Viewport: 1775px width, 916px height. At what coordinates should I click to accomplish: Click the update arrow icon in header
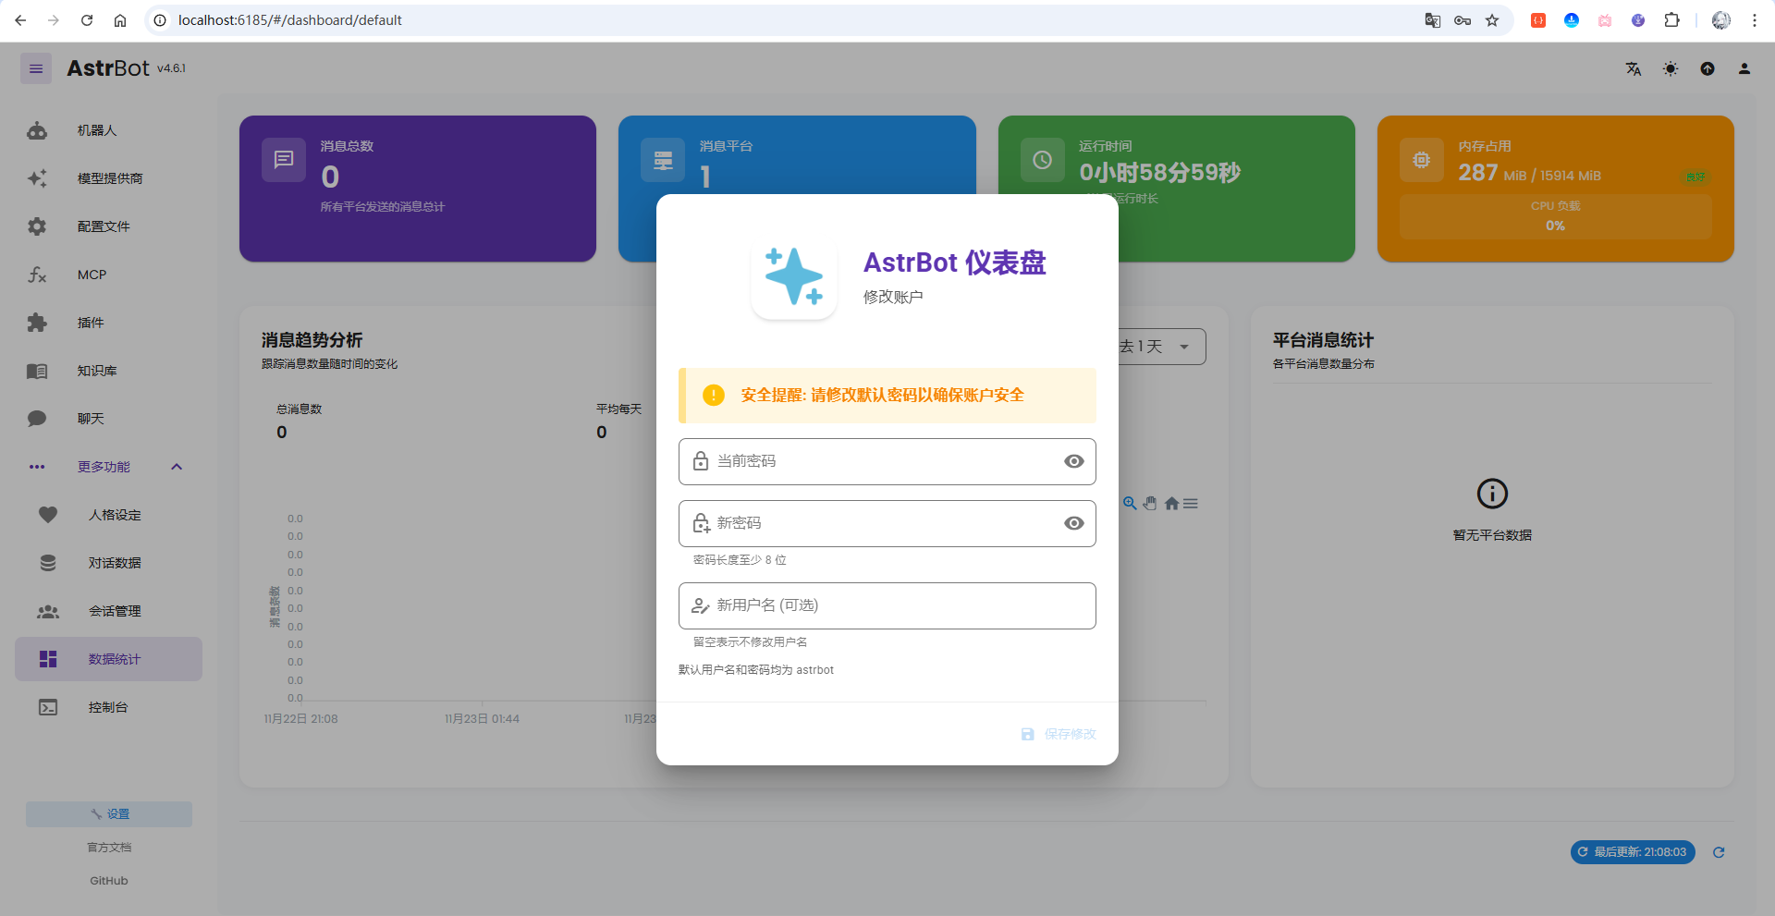pyautogui.click(x=1708, y=69)
